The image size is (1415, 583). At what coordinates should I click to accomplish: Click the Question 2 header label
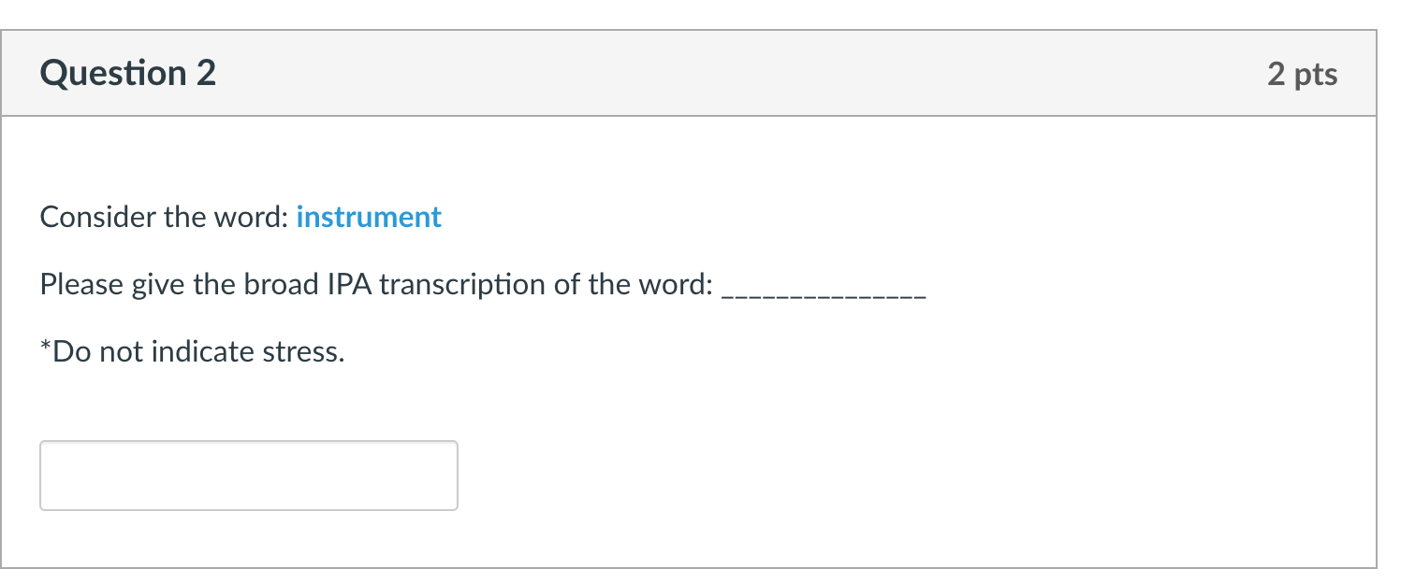click(126, 73)
